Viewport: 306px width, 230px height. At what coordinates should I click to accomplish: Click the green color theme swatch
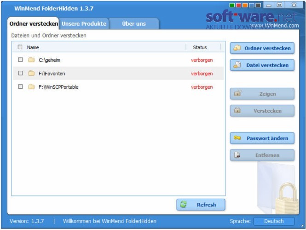tap(232, 5)
